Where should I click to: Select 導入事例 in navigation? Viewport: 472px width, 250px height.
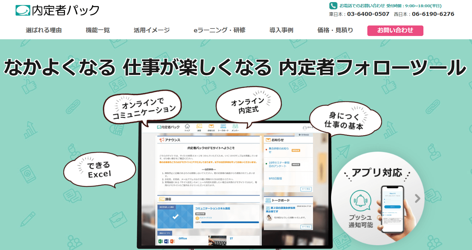[x=281, y=30]
